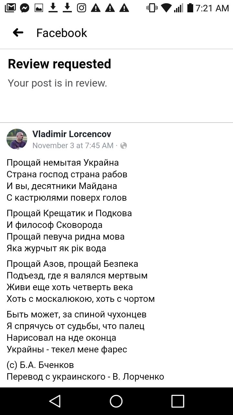Tap the Messenger notification icon

[x=25, y=8]
